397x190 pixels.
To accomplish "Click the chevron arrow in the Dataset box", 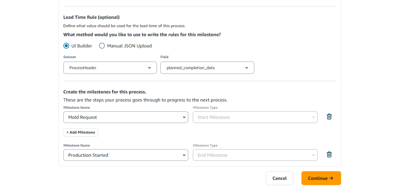I will click(x=150, y=68).
